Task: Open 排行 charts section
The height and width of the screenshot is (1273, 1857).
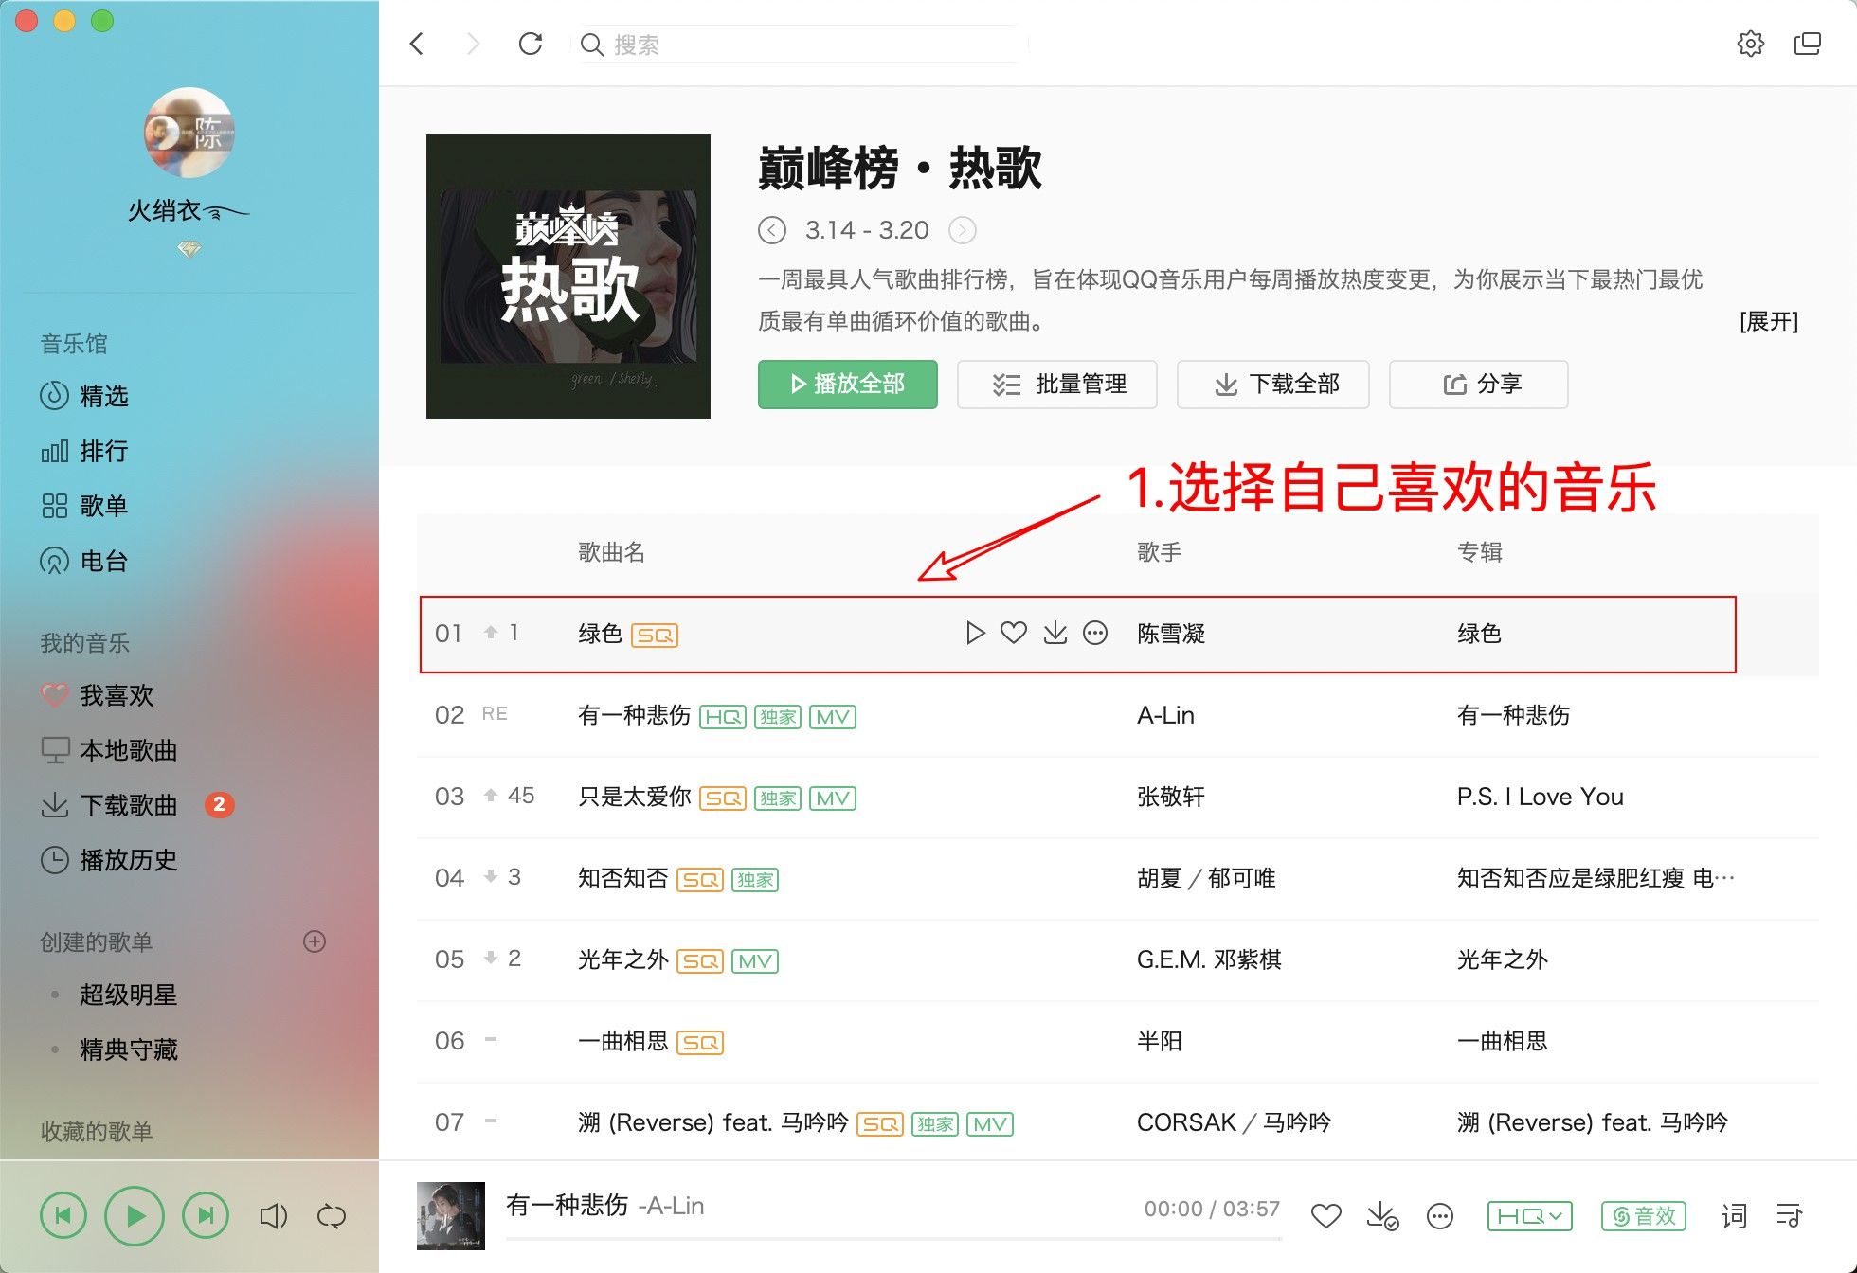Action: tap(84, 451)
